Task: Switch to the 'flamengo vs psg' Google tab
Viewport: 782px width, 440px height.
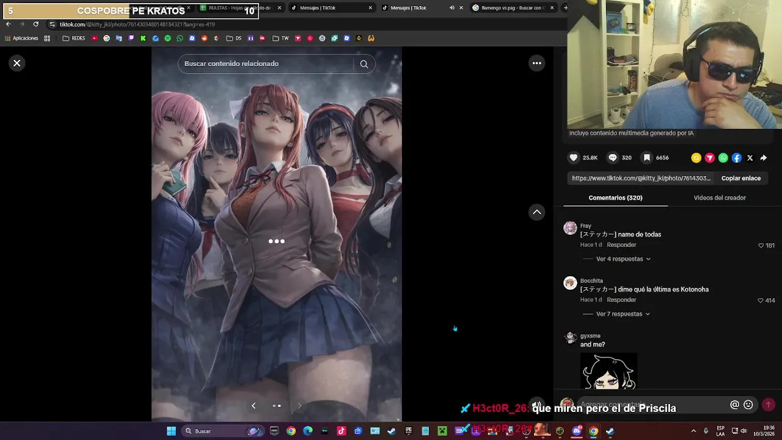Action: pyautogui.click(x=513, y=8)
